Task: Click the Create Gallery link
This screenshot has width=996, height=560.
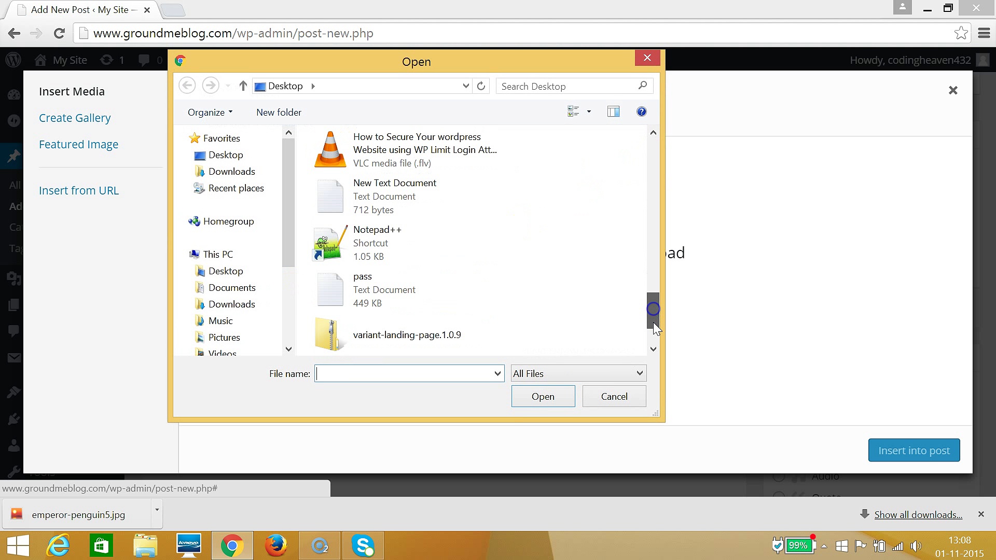Action: (75, 118)
